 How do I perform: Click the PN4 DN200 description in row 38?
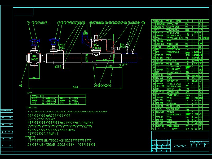coord(176,21)
